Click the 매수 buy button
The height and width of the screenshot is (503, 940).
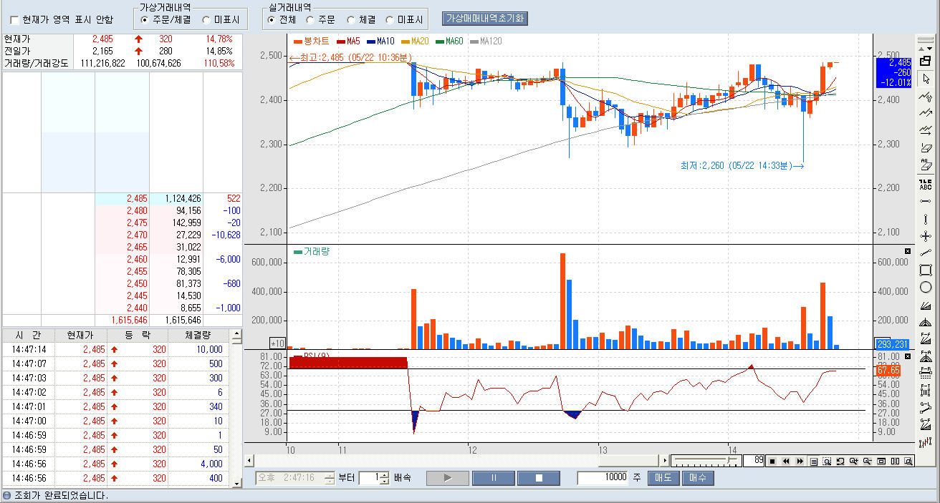(x=697, y=478)
